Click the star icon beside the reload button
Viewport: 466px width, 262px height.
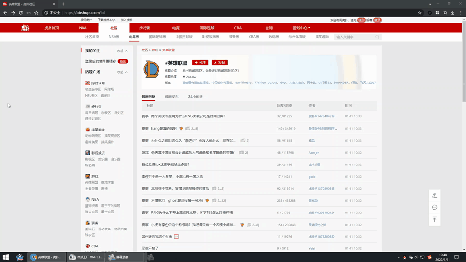(36, 13)
